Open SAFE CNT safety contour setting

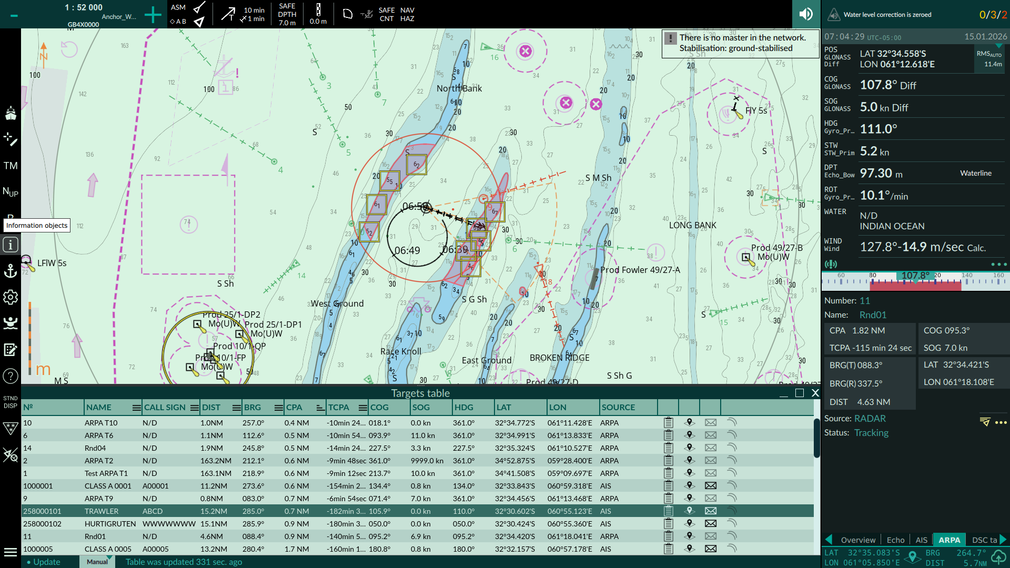click(x=386, y=14)
